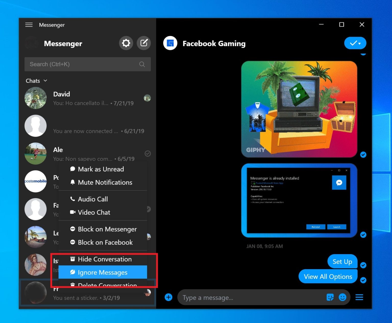Click the search magnifier icon
Image resolution: width=392 pixels, height=323 pixels.
142,64
